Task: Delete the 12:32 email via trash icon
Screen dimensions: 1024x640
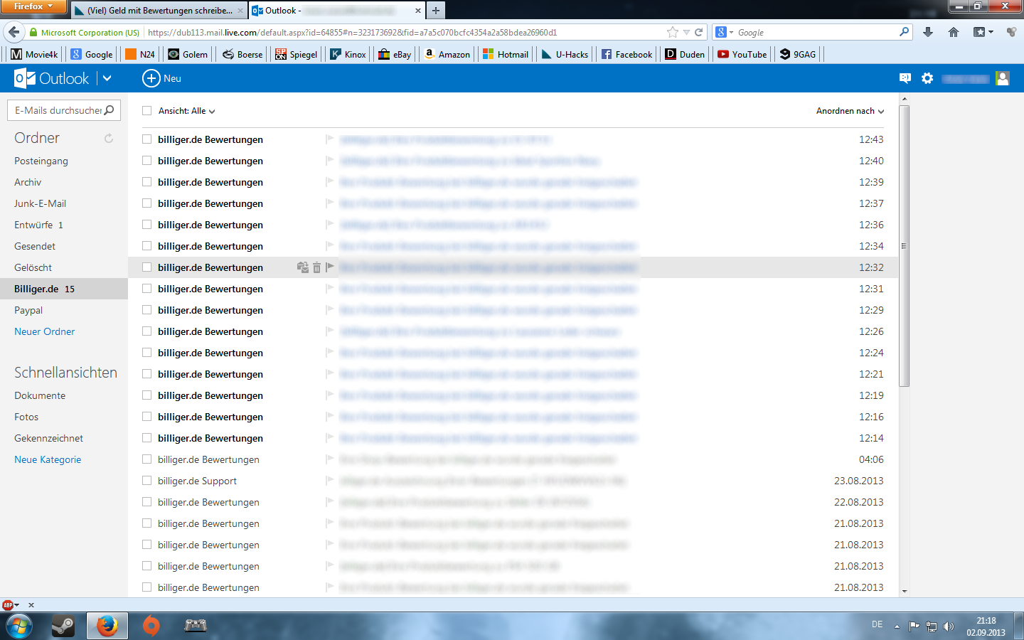Action: pyautogui.click(x=316, y=267)
